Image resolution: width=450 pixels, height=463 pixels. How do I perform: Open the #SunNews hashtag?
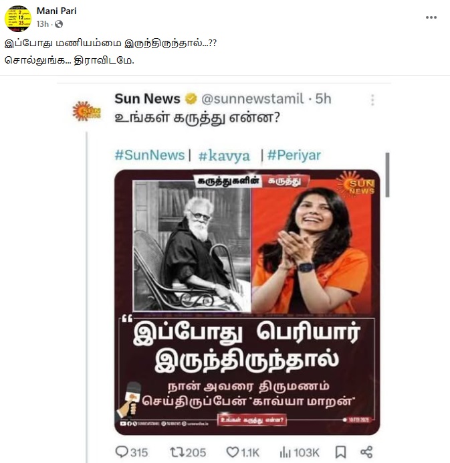tap(150, 155)
